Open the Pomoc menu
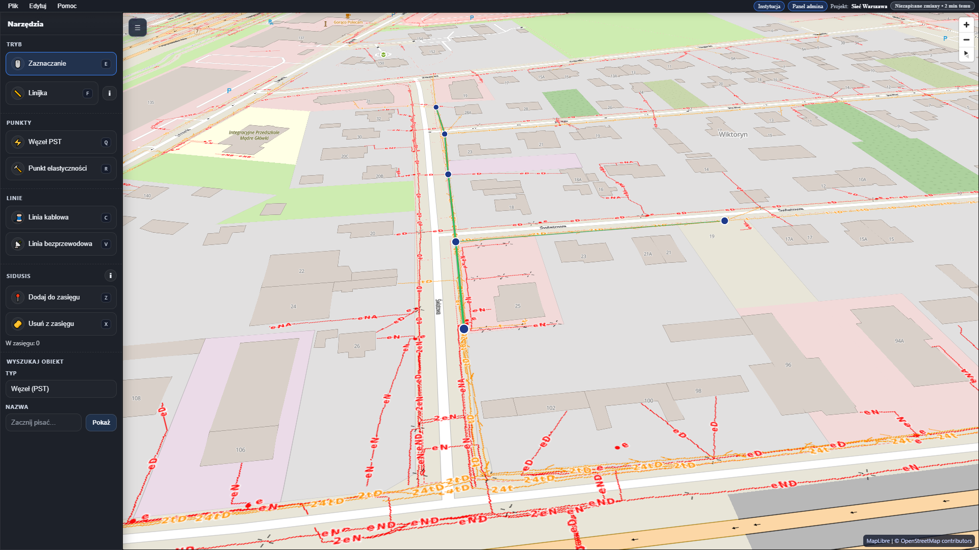 click(67, 6)
